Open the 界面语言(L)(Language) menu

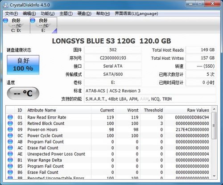pyautogui.click(x=136, y=14)
